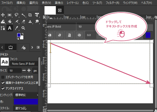Switch to Tool Options tab
The image size is (157, 112).
[x=11, y=47]
